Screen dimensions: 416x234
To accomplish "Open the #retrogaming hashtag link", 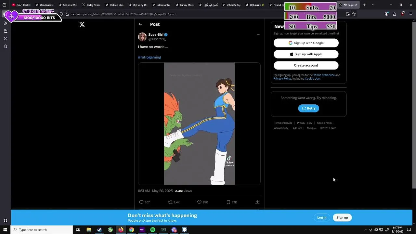I will 149,57.
